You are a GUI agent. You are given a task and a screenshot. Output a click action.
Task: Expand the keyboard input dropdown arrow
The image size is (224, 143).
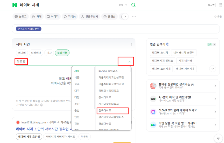coord(126,5)
